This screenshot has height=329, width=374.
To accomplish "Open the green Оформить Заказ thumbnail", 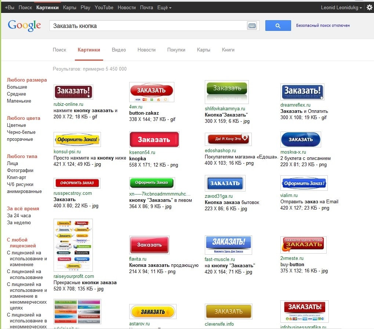I will click(152, 183).
